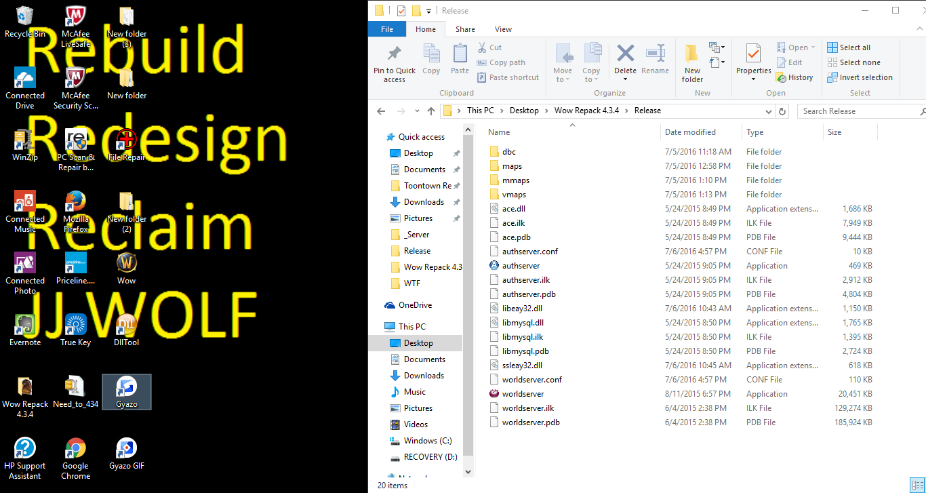
Task: Open the address bar history dropdown
Action: [769, 111]
